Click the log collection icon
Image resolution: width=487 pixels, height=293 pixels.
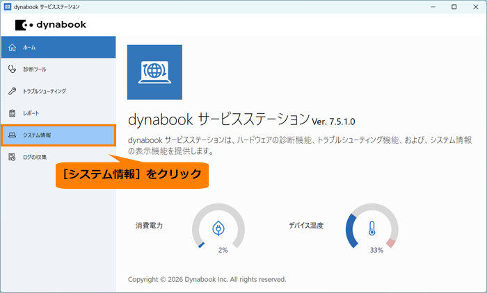tap(12, 157)
